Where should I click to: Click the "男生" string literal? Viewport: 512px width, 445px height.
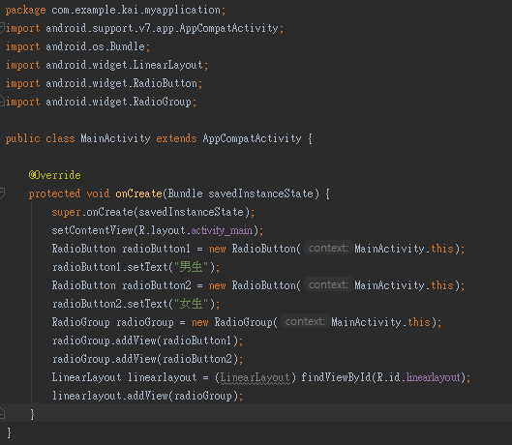point(192,267)
